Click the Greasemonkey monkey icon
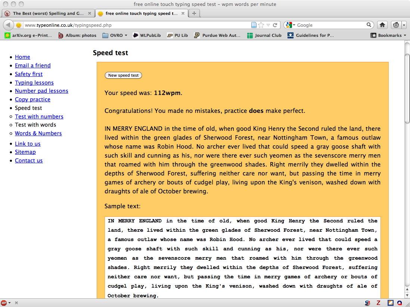The height and width of the screenshot is (307, 410). click(396, 25)
